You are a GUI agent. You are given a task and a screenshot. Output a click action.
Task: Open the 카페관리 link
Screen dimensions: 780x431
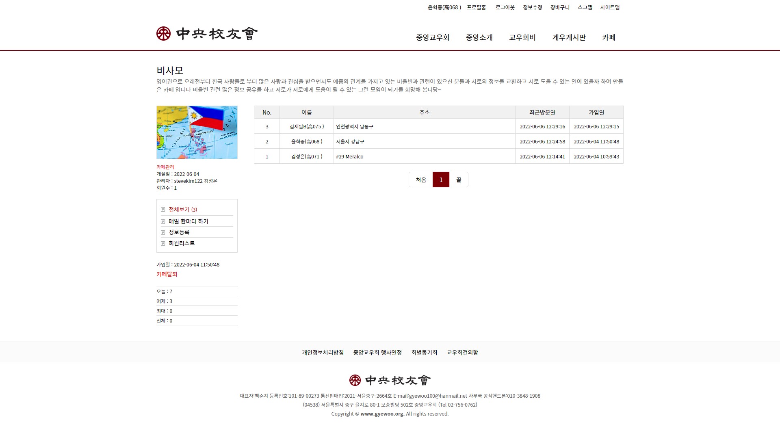point(165,167)
